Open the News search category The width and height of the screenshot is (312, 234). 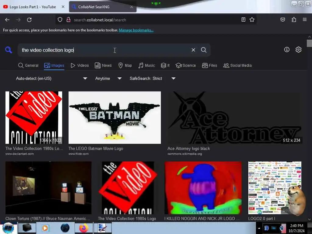click(x=103, y=66)
